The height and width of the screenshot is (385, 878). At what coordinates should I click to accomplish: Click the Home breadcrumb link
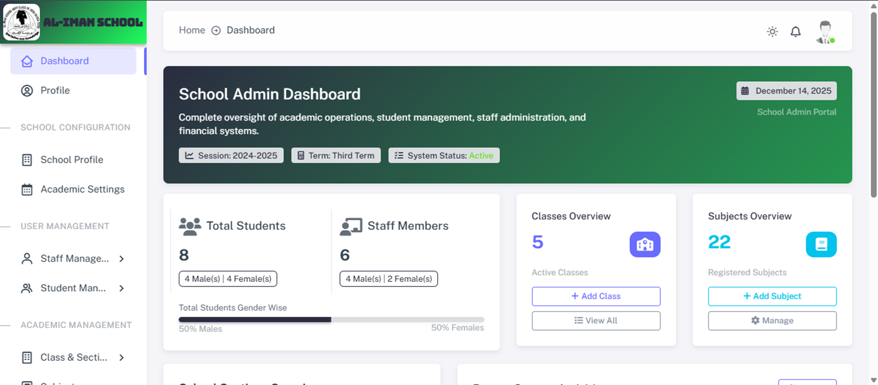point(192,30)
